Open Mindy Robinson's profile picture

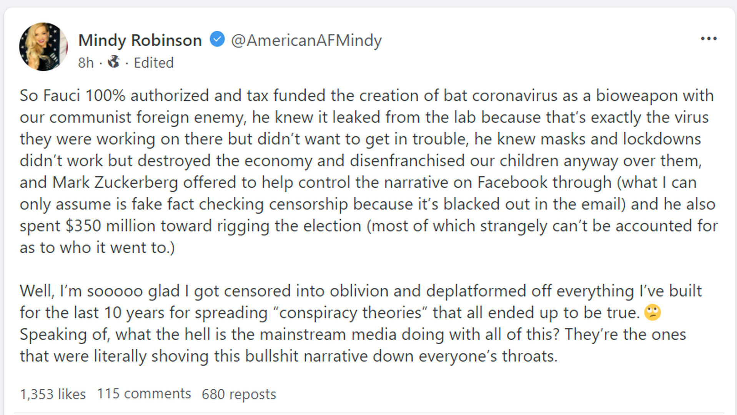coord(43,47)
